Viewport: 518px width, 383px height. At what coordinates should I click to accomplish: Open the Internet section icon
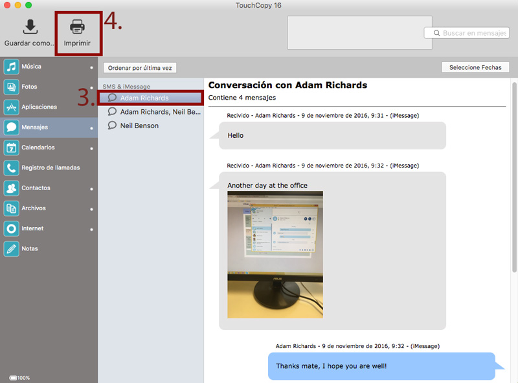click(x=11, y=228)
